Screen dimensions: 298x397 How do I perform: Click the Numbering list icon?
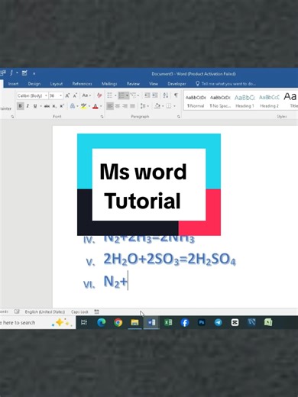pos(121,95)
